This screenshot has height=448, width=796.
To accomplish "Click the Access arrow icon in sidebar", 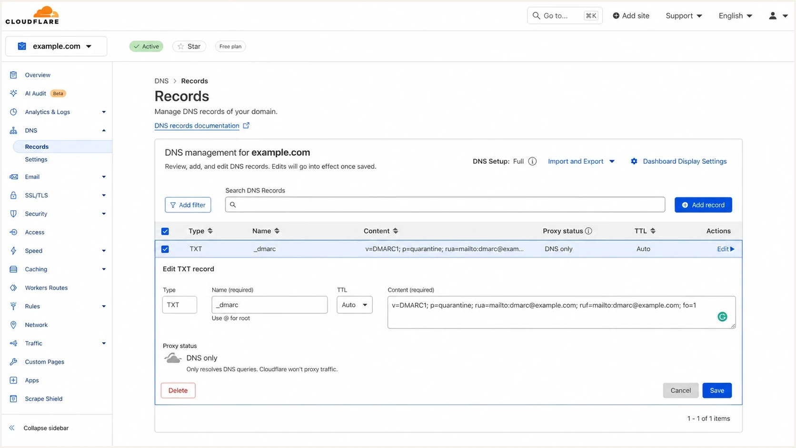I will 13,232.
